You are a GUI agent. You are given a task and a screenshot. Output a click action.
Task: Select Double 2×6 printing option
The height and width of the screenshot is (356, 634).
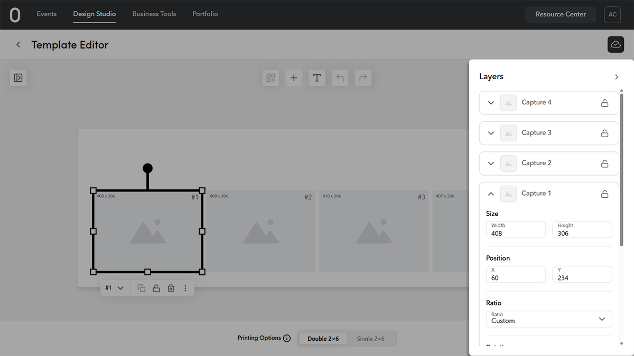point(323,339)
